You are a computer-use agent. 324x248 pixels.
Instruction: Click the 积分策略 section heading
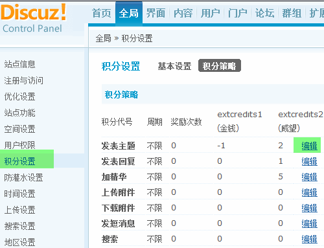121,95
